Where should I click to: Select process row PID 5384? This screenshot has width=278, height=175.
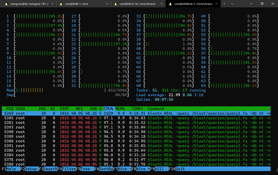point(136,155)
